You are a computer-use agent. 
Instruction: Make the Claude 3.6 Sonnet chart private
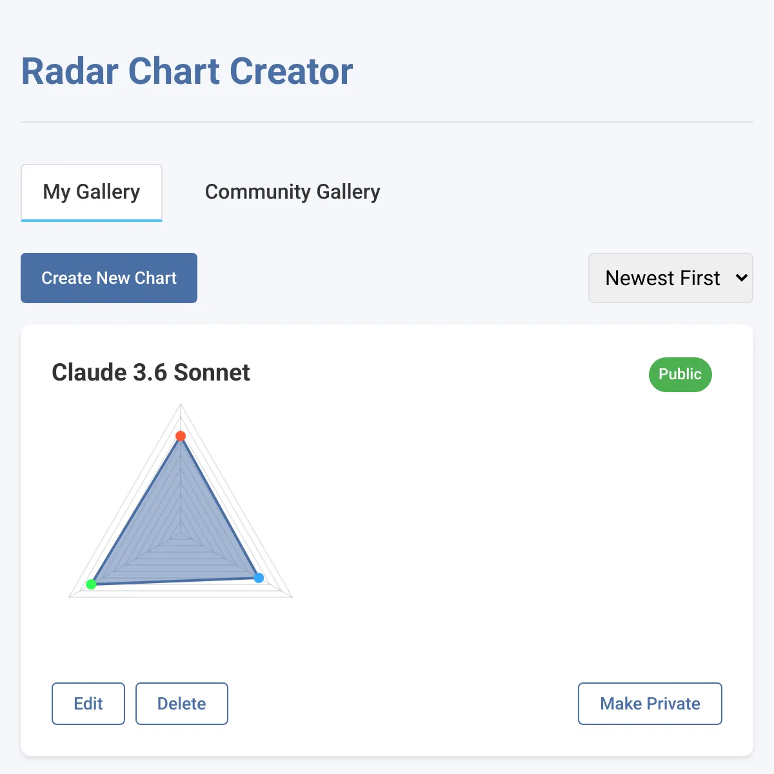click(x=650, y=704)
